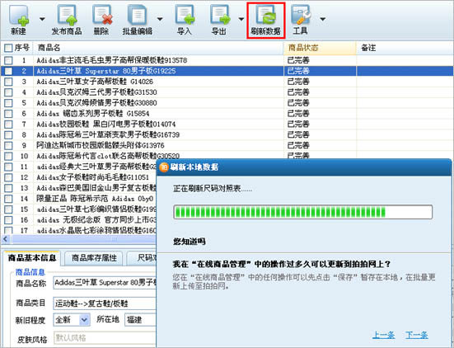The height and width of the screenshot is (348, 454).
Task: Check the checkbox for row 15
Action: (x=8, y=209)
